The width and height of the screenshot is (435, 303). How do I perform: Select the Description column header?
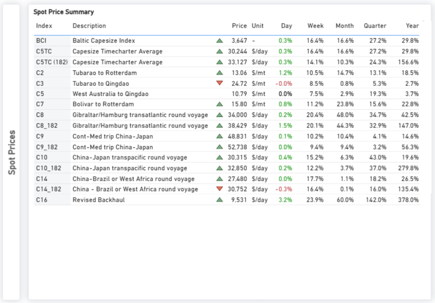coord(89,26)
